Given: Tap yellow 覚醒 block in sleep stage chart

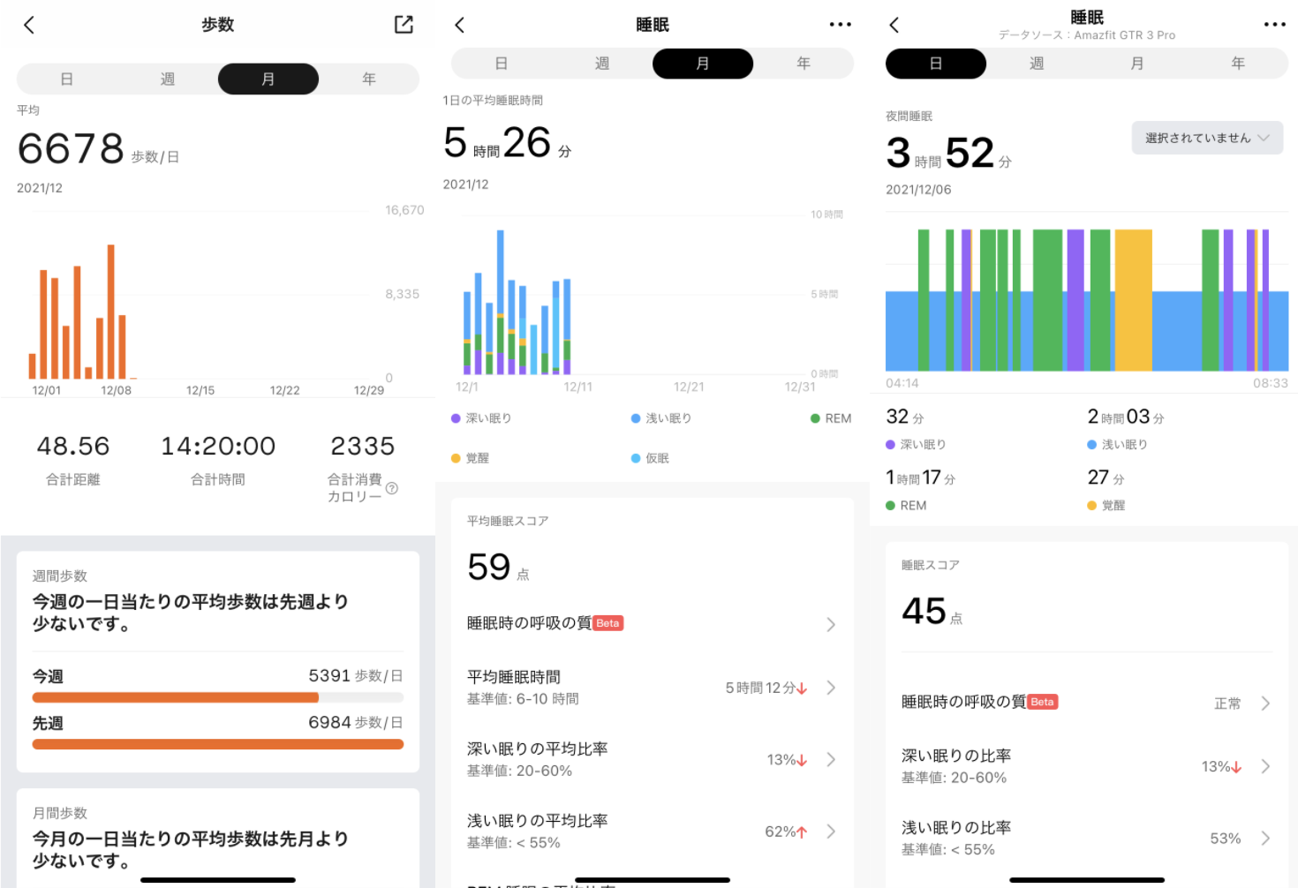Looking at the screenshot, I should click(x=1133, y=300).
